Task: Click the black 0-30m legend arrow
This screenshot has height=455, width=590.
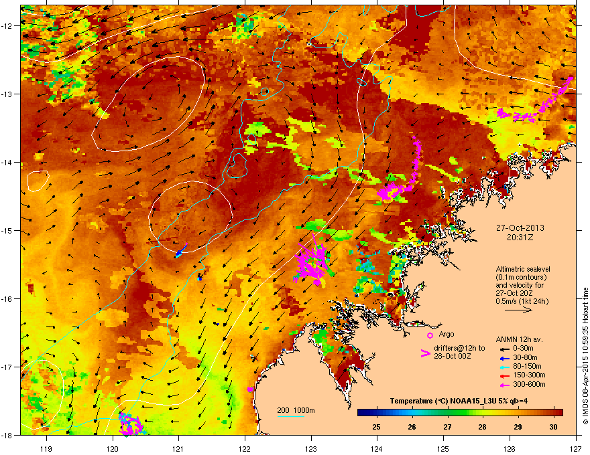Action: pyautogui.click(x=504, y=349)
